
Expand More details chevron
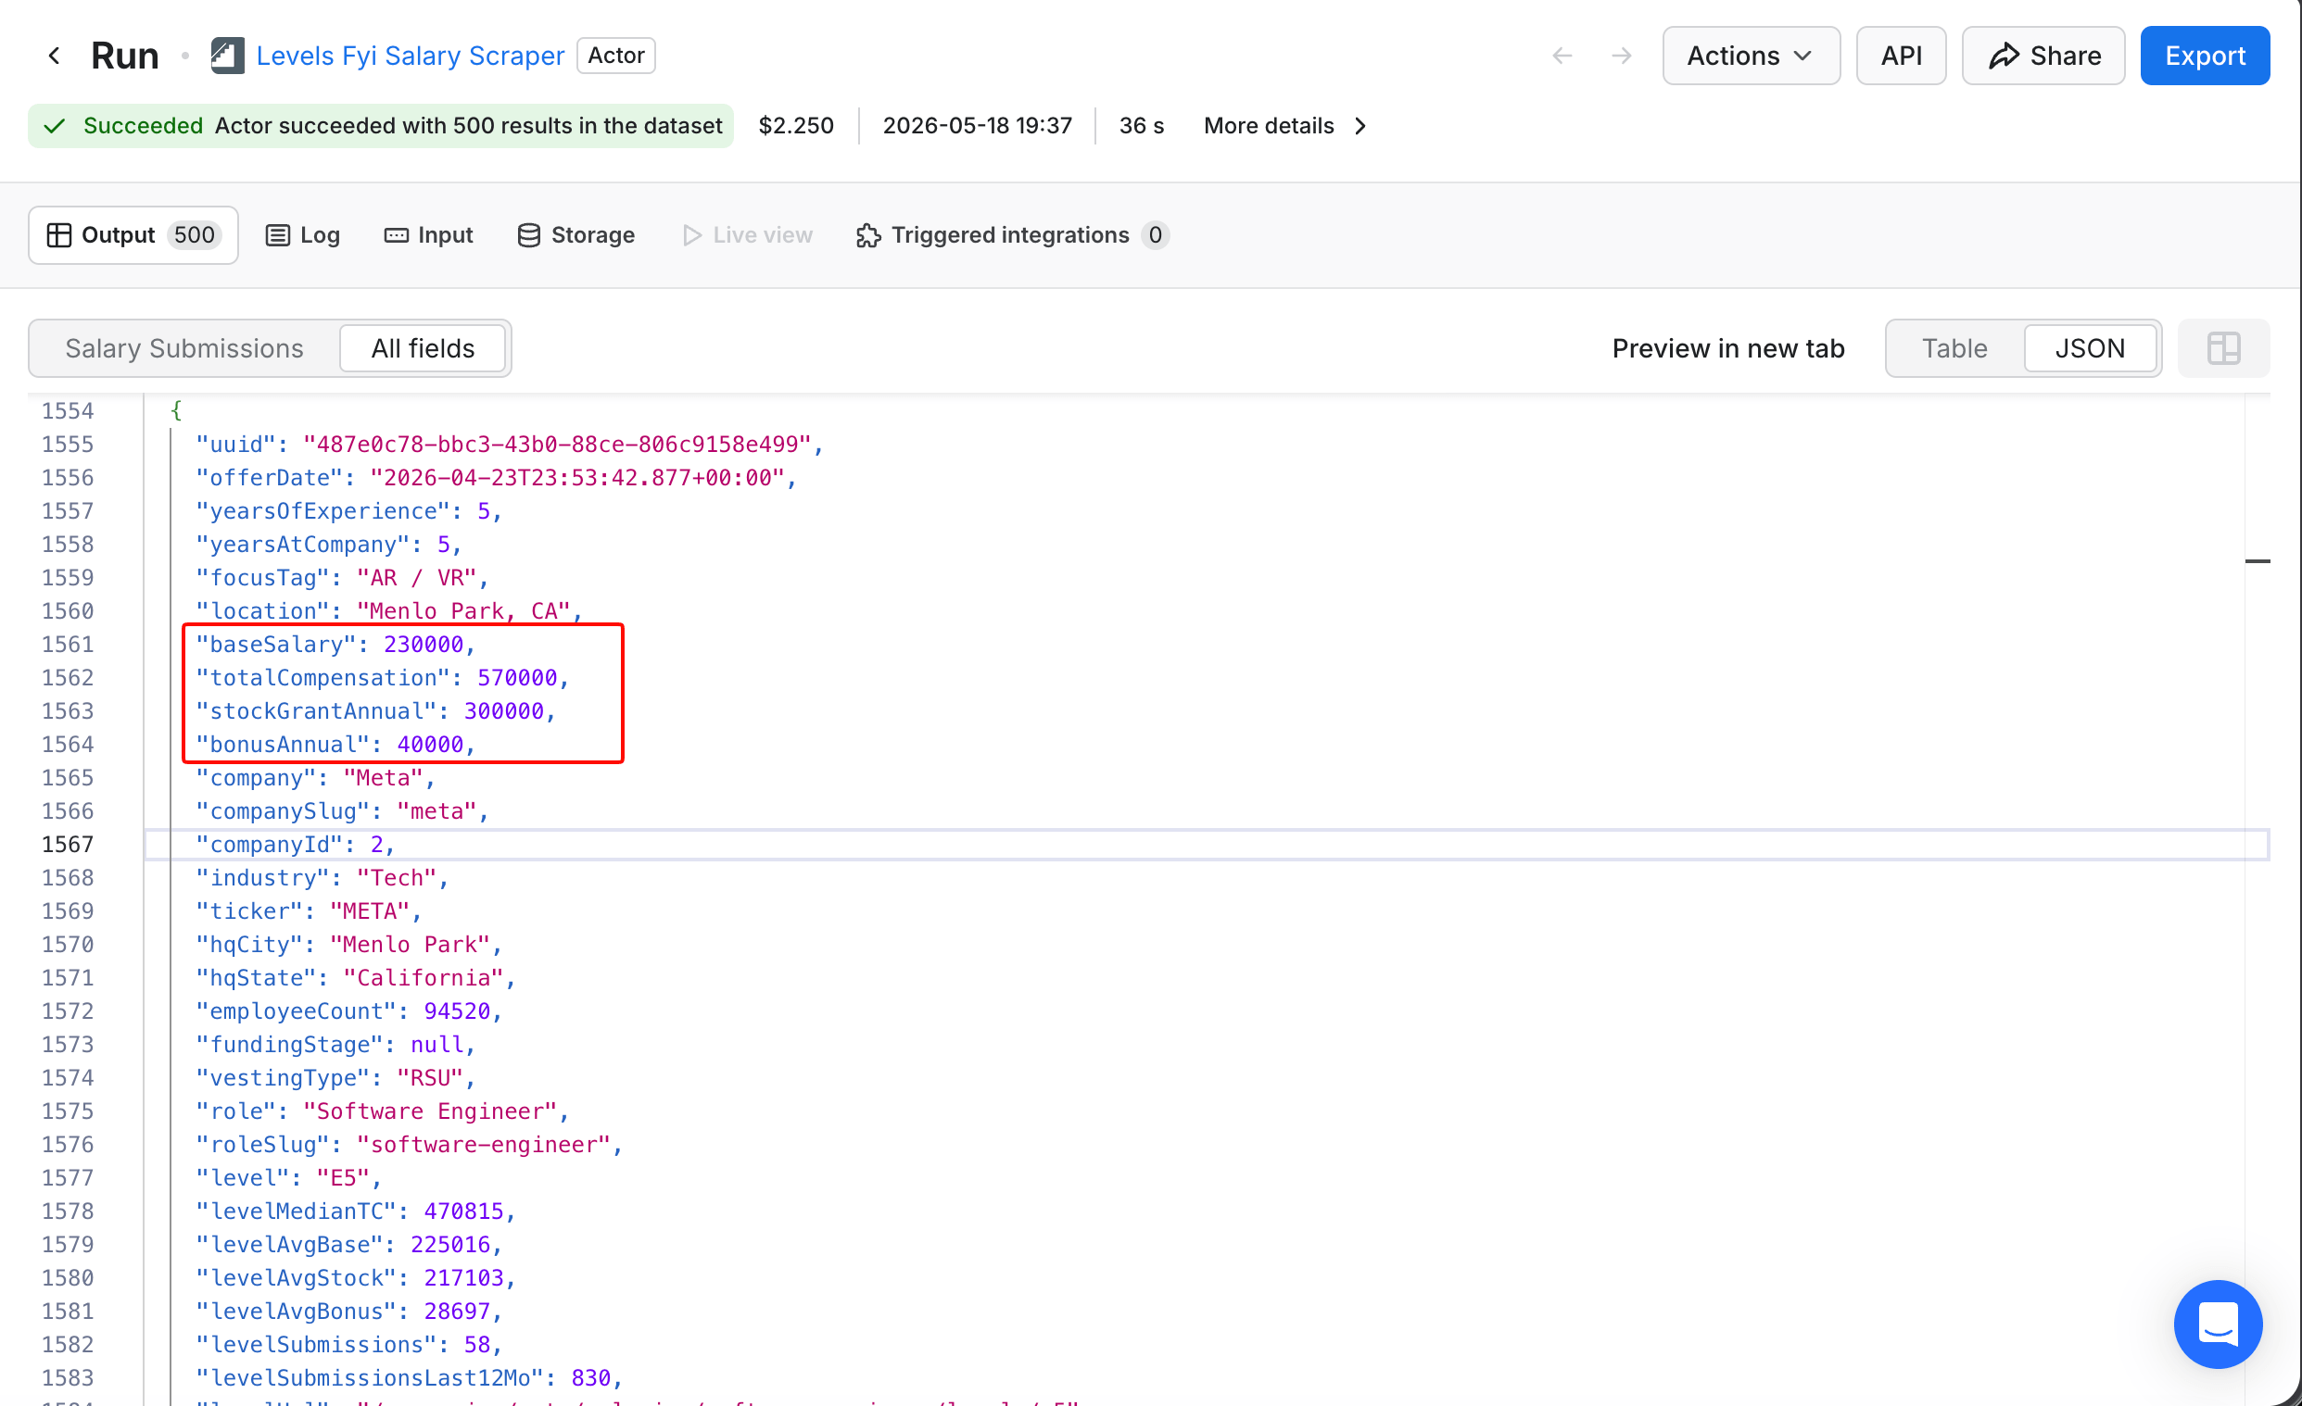1361,126
